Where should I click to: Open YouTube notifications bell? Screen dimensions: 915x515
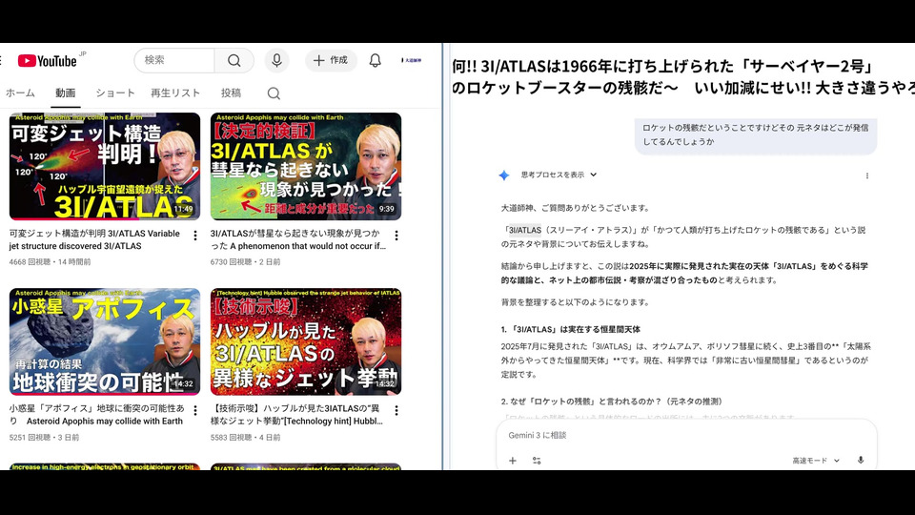tap(376, 60)
